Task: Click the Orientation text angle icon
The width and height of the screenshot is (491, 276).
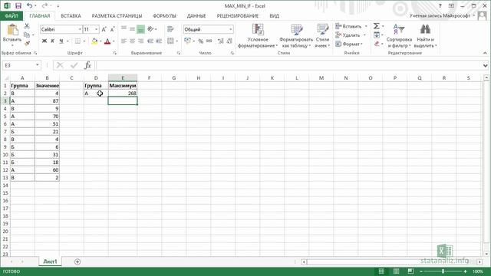Action: click(150, 29)
